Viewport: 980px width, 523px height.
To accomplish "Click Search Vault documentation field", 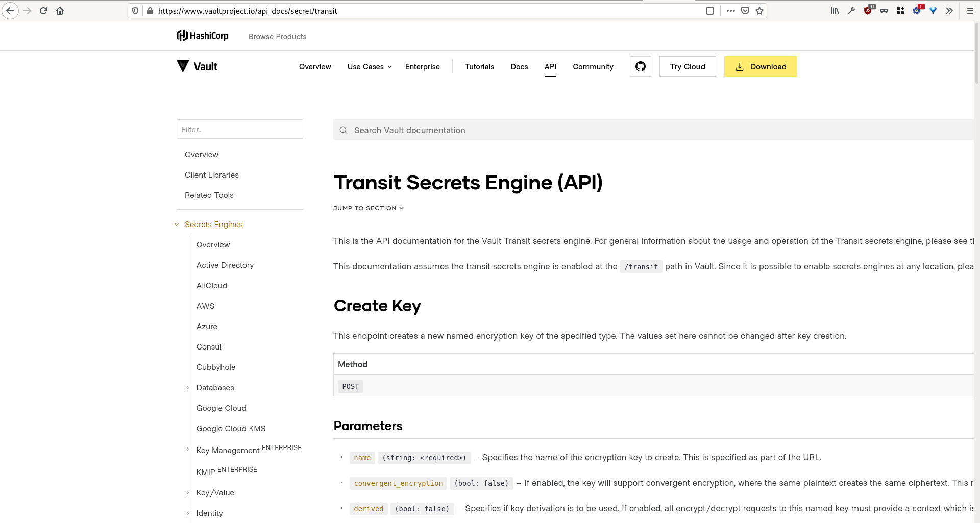I will coord(653,130).
